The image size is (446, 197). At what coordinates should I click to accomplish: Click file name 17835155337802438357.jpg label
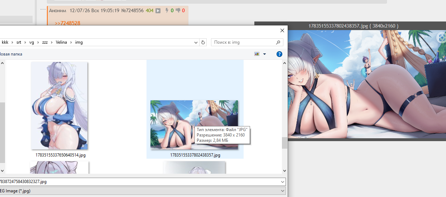click(195, 155)
